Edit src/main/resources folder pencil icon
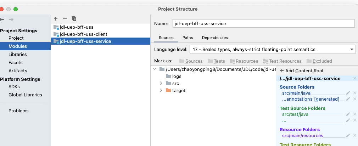358x146 pixels. [x=348, y=135]
